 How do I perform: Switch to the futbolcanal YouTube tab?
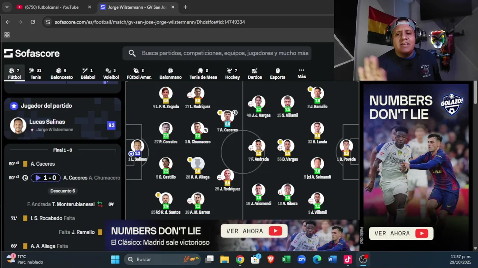coord(52,7)
